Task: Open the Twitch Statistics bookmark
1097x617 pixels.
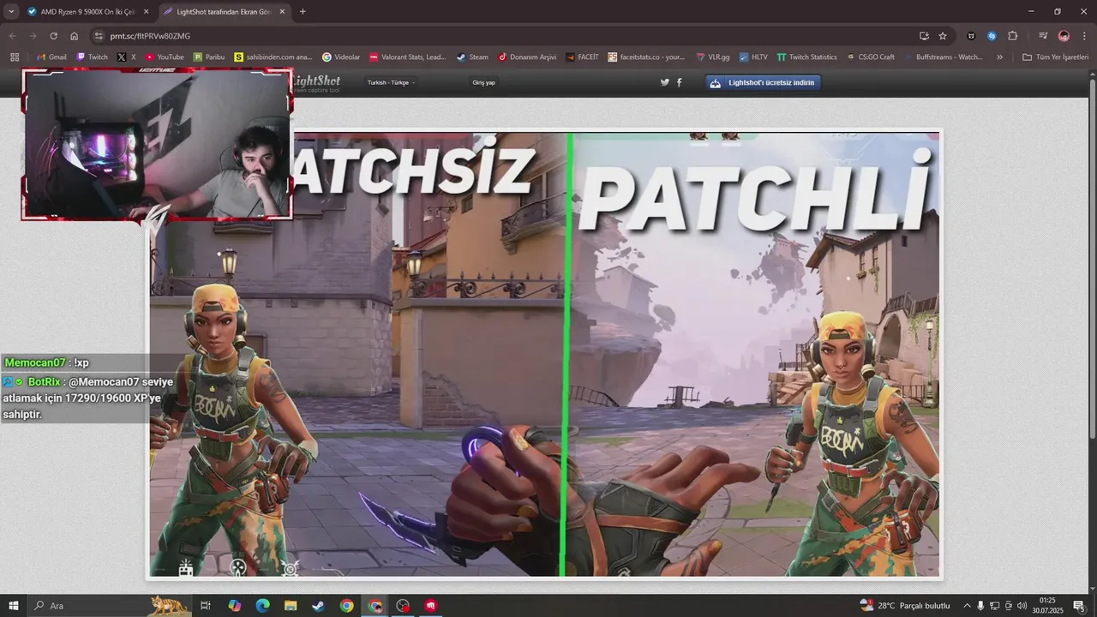Action: point(806,57)
